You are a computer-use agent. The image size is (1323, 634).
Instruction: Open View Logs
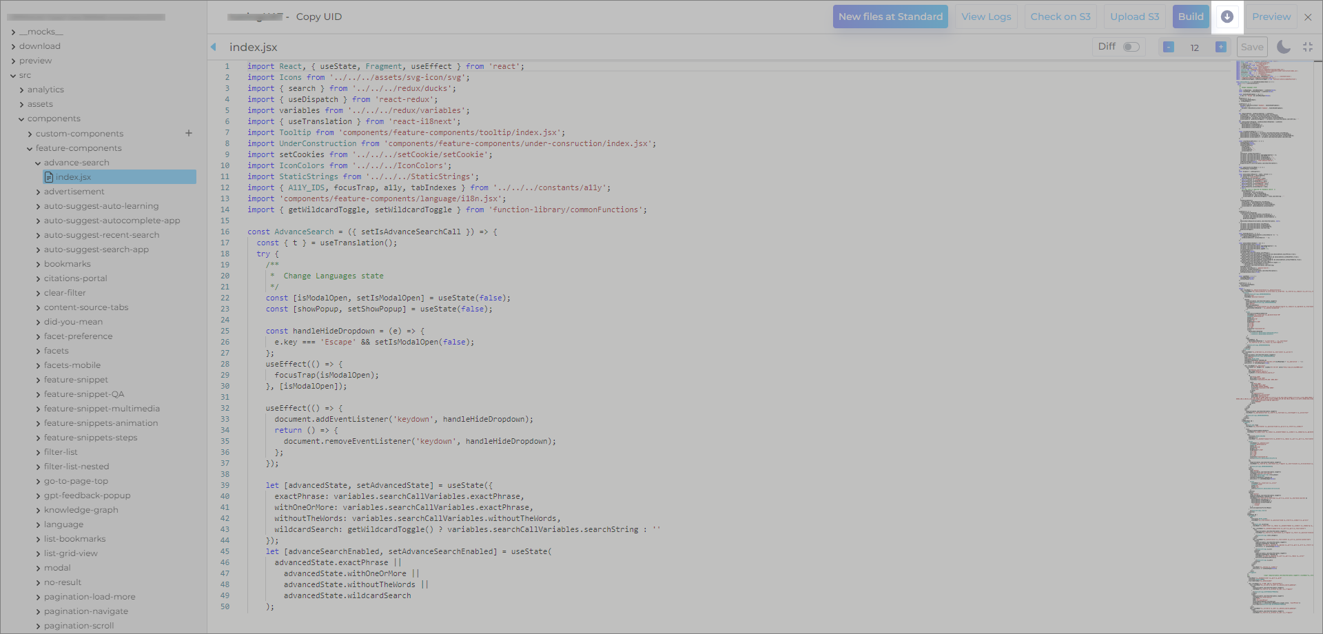[x=986, y=17]
